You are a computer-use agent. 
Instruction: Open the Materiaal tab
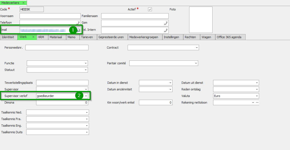coord(57,37)
